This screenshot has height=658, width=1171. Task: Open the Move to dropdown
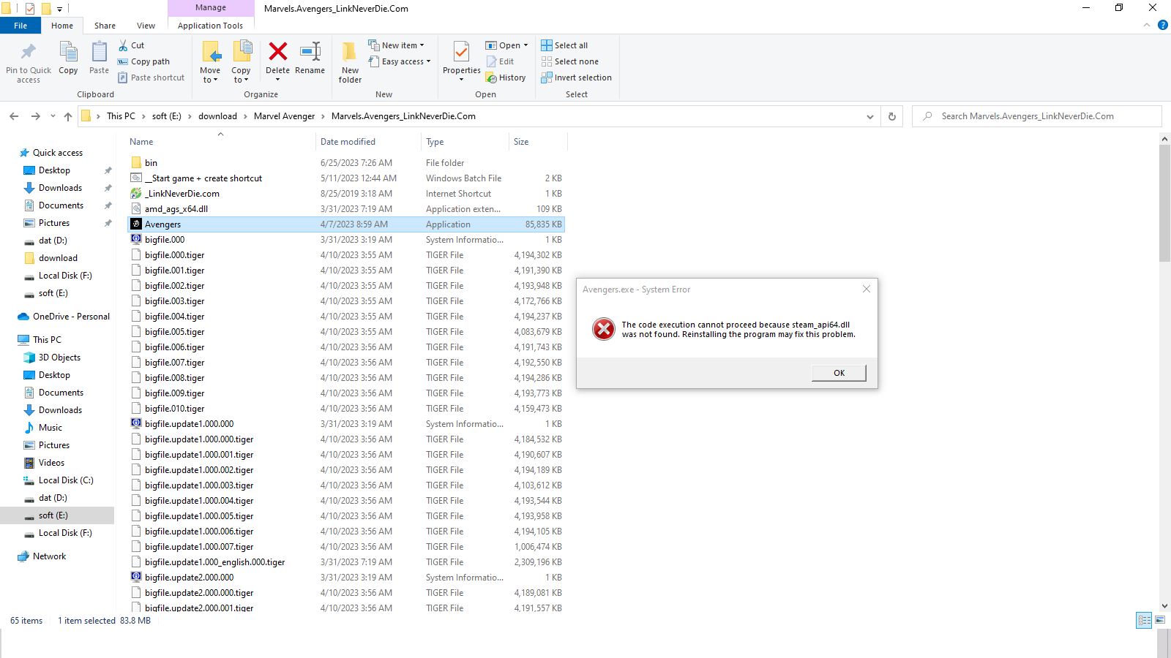pyautogui.click(x=210, y=61)
